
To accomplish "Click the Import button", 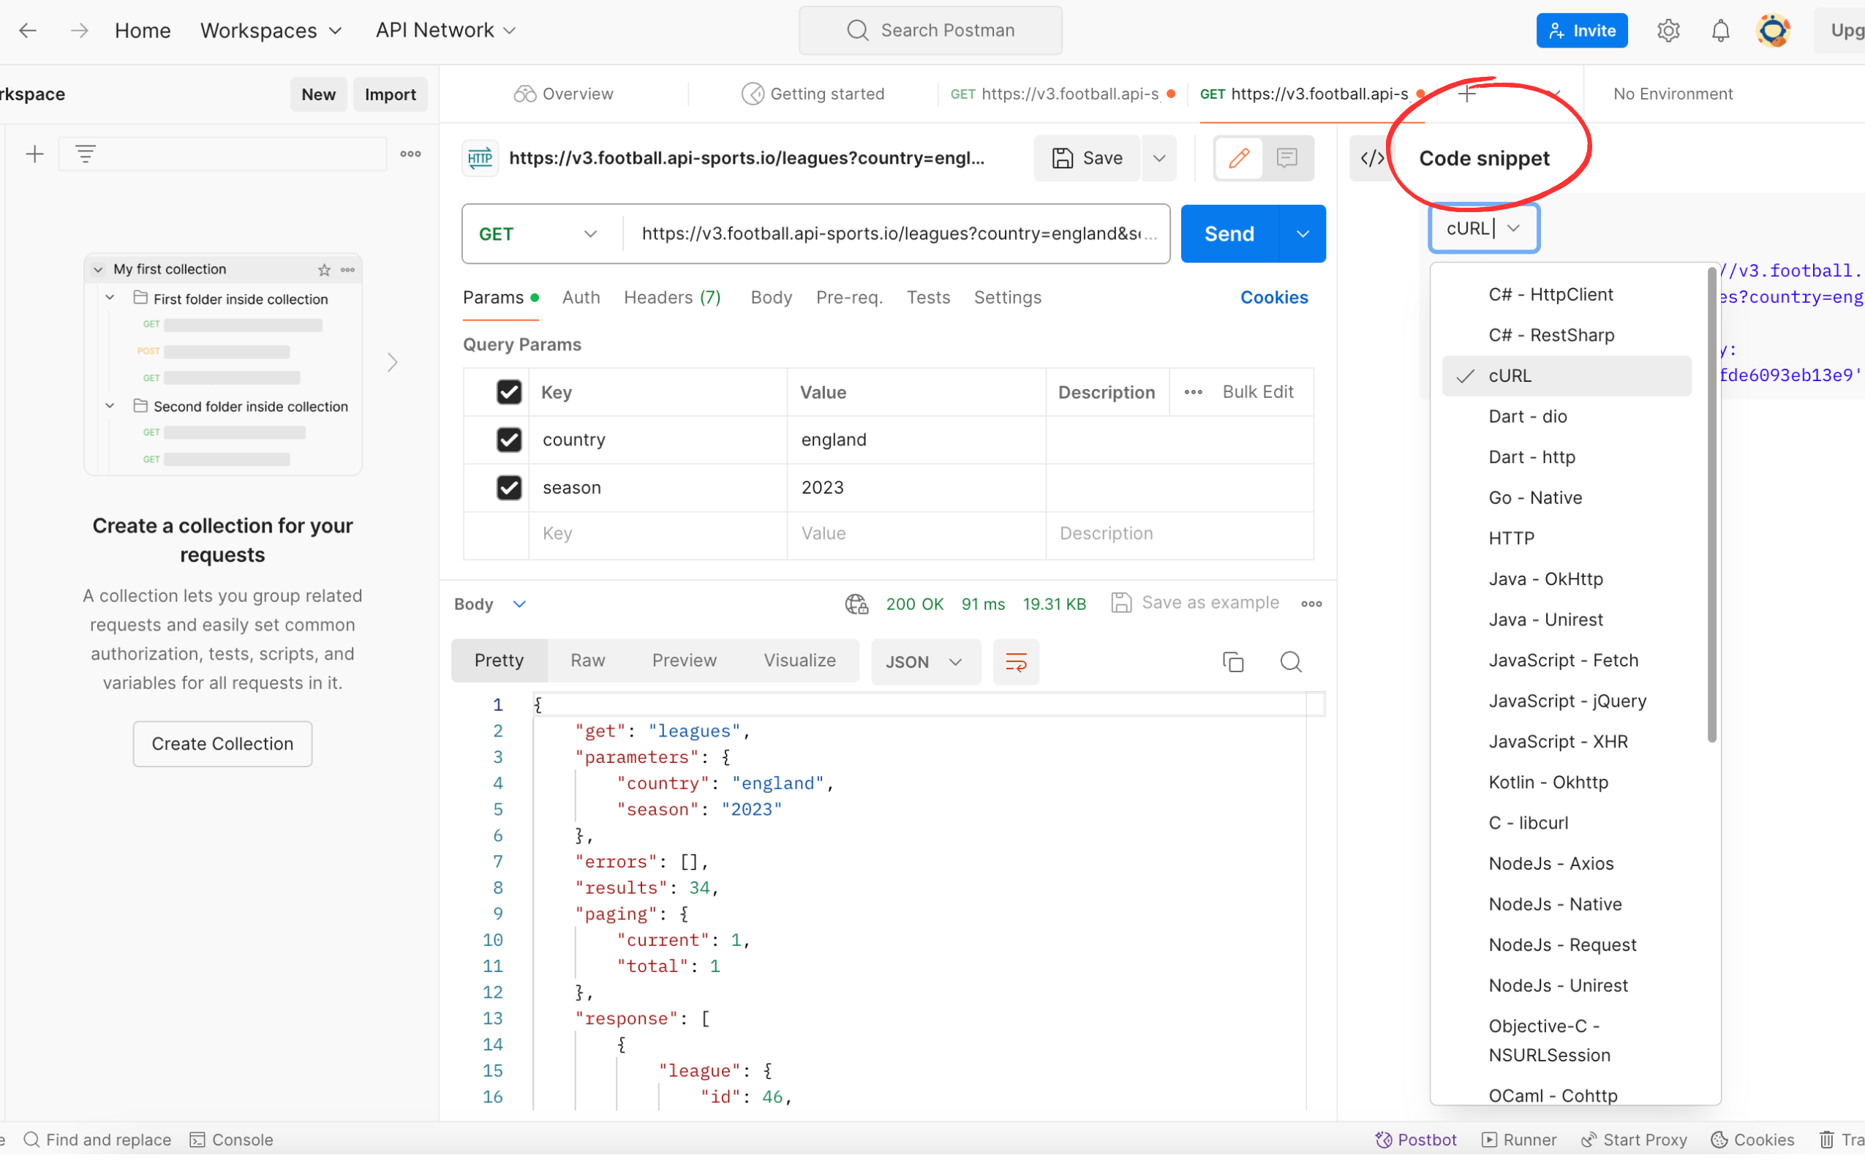I will 390,94.
